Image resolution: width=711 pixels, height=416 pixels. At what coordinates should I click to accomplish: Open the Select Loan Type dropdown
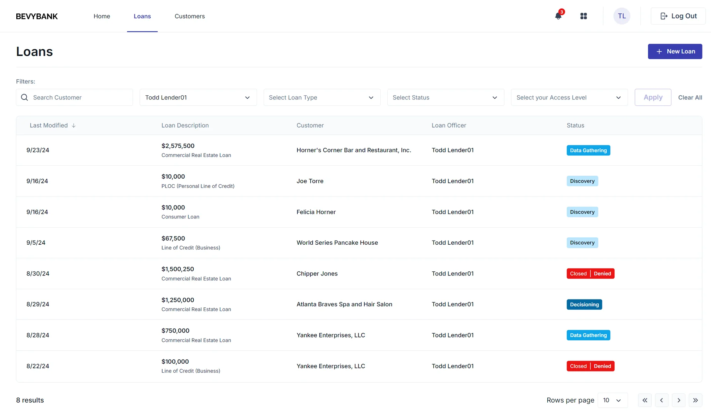tap(322, 97)
